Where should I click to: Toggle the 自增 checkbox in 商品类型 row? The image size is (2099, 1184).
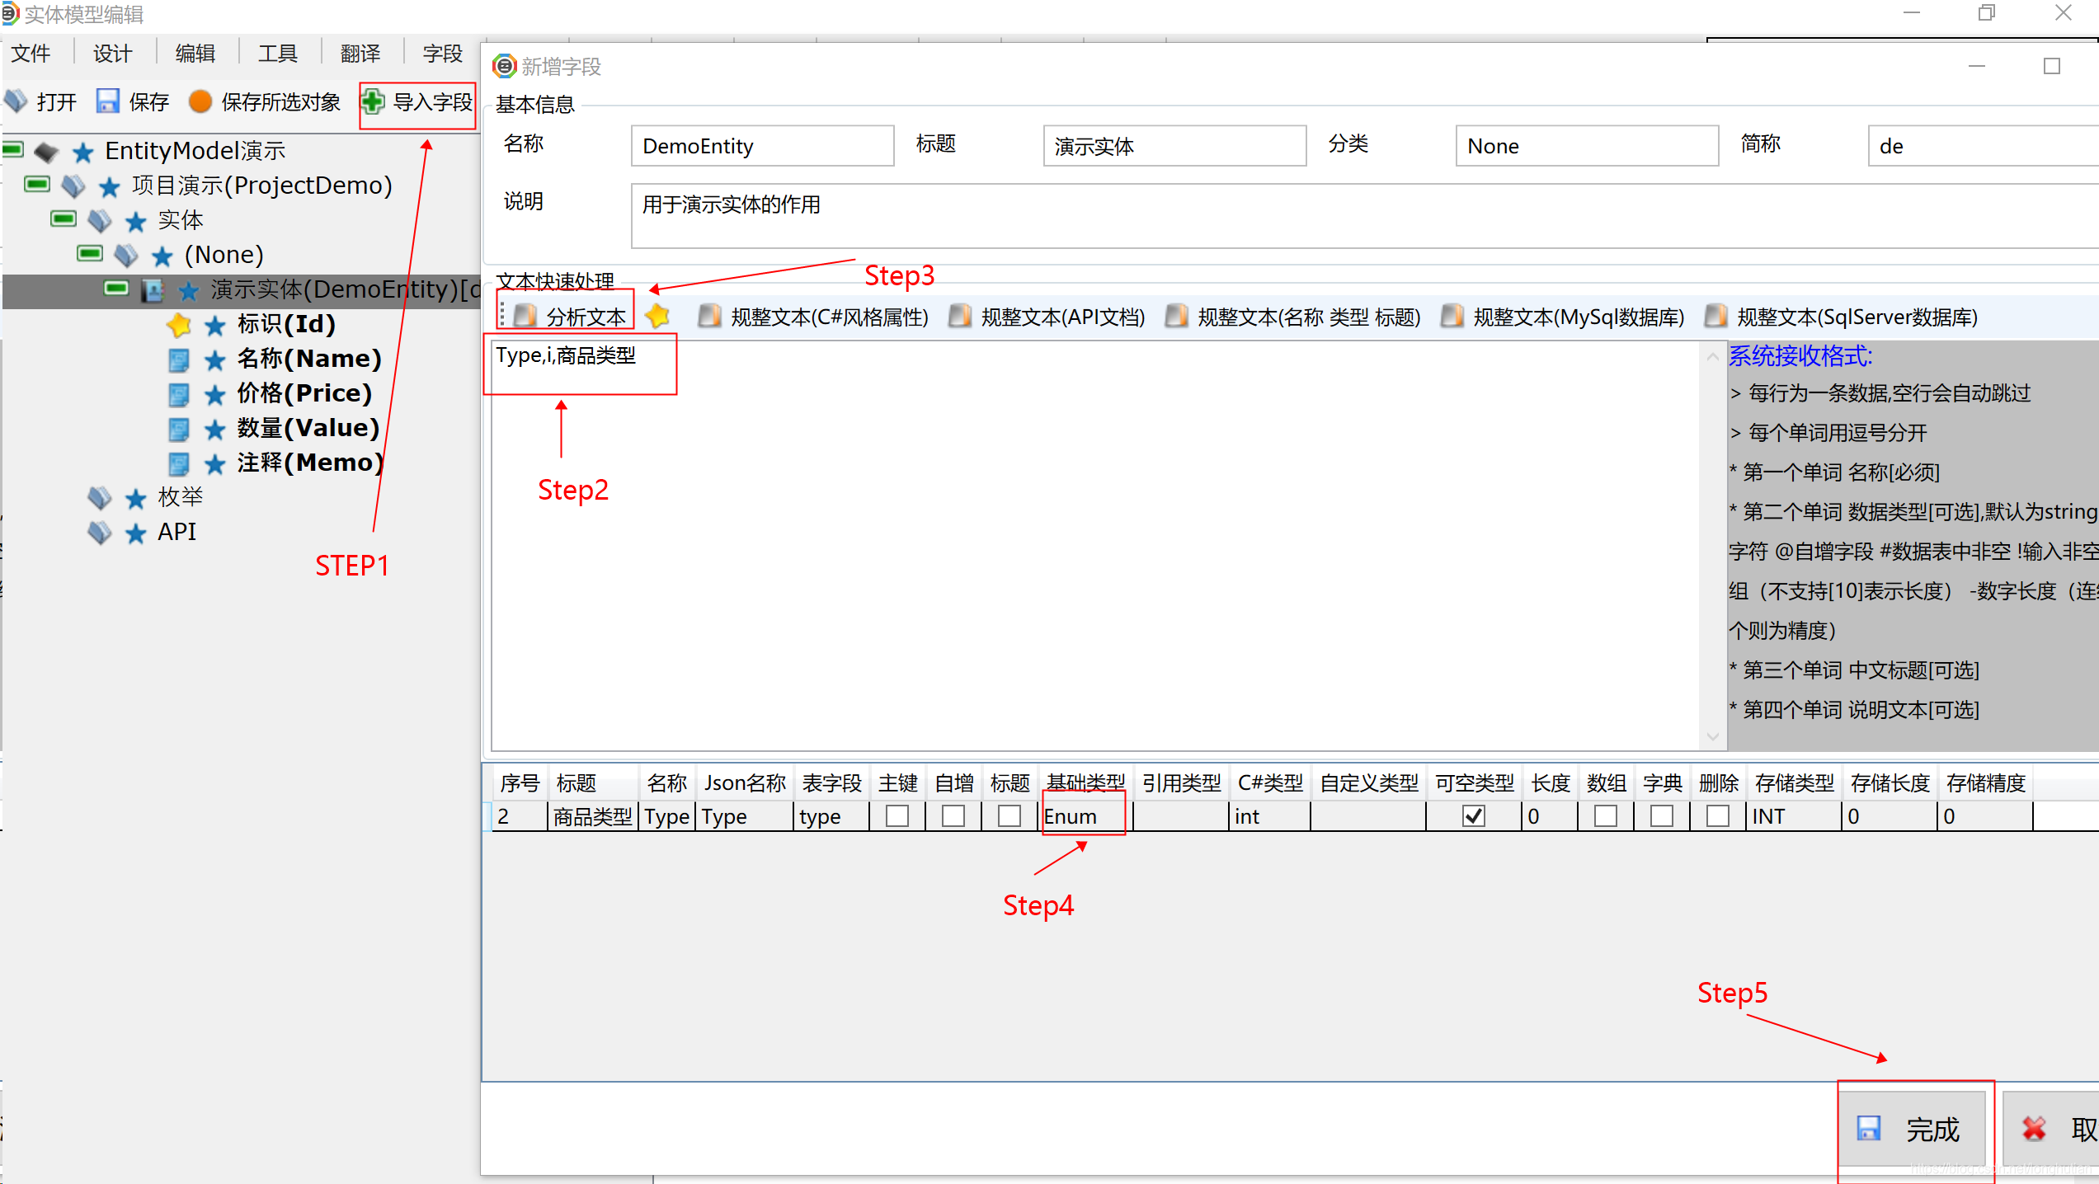pos(953,815)
